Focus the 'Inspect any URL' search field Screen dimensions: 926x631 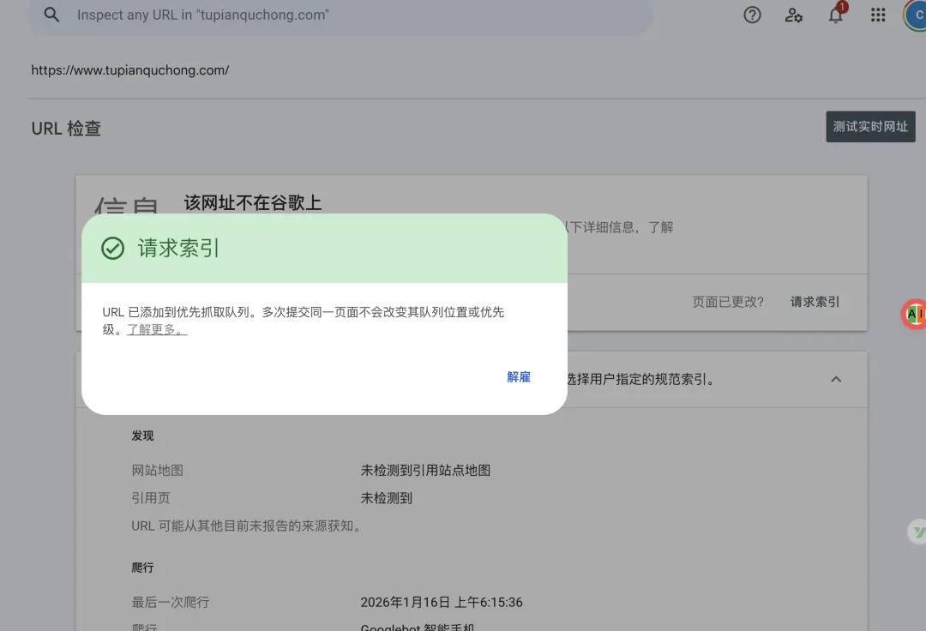point(343,15)
